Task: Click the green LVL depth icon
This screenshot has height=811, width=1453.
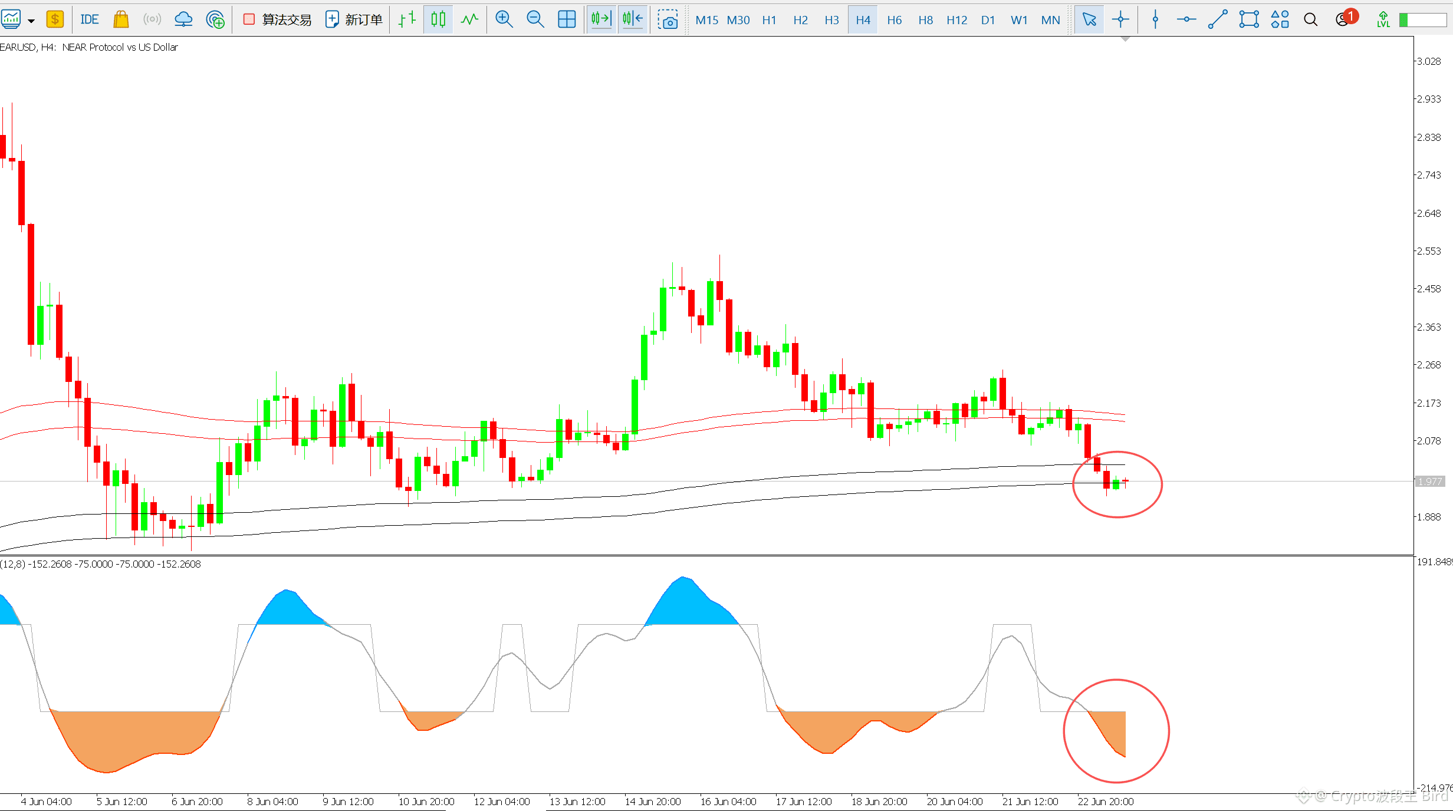Action: [1383, 19]
